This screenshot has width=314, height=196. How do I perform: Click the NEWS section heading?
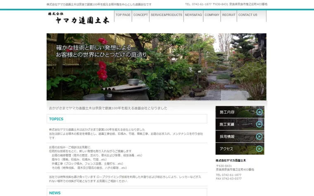pyautogui.click(x=55, y=193)
